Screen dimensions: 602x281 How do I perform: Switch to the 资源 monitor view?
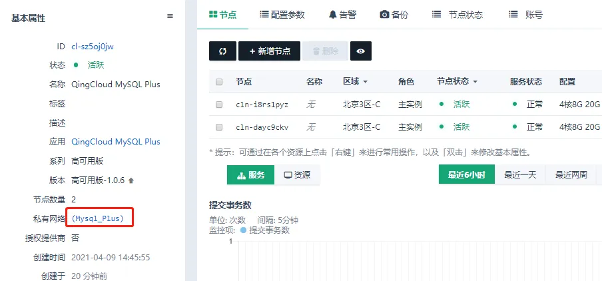(297, 175)
